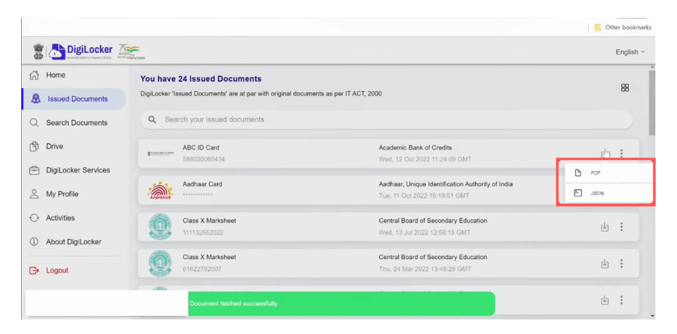Open the Other bookmarks folder
The width and height of the screenshot is (677, 334).
(x=623, y=27)
